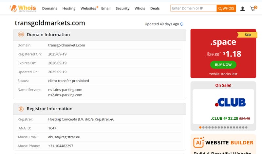Click the Whois logo in the header
The width and height of the screenshot is (262, 154).
(23, 9)
